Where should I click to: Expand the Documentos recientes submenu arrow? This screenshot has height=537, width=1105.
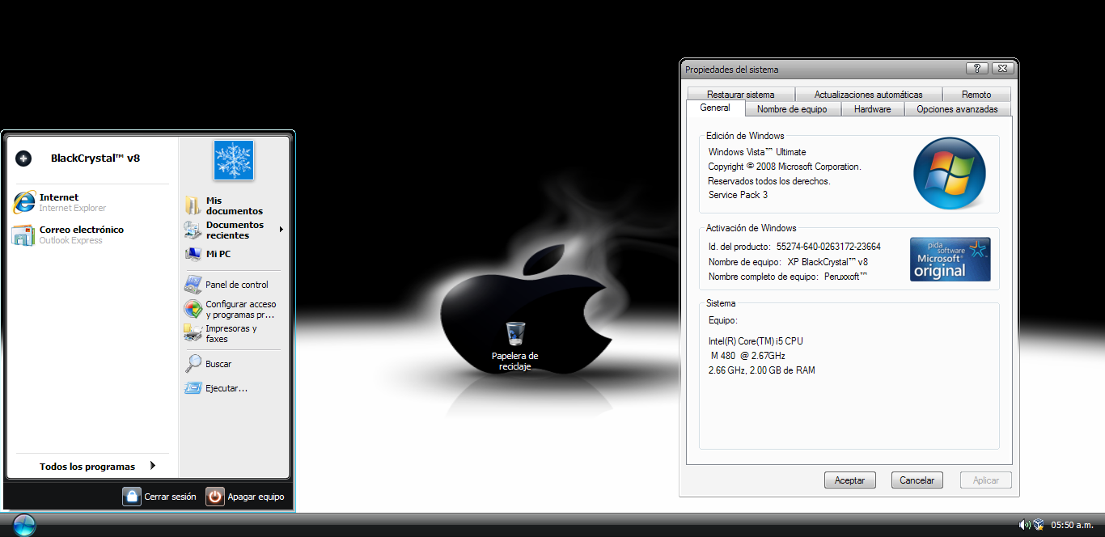[282, 230]
